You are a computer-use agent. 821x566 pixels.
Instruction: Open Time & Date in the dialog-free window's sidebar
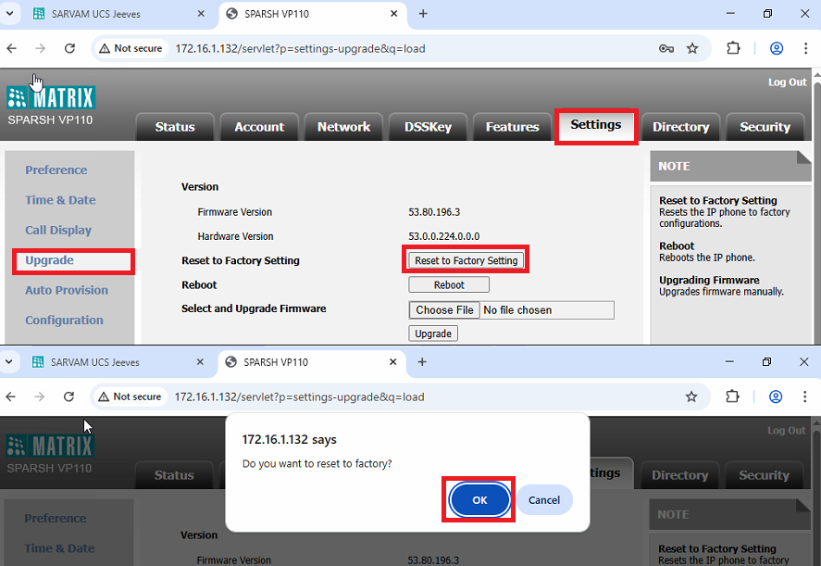(60, 200)
